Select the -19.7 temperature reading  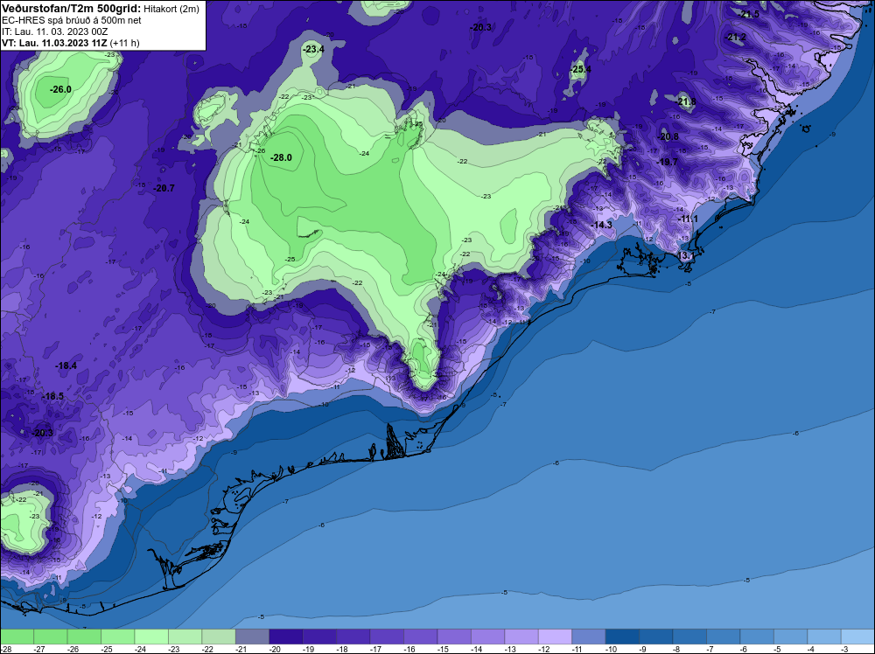pyautogui.click(x=667, y=162)
